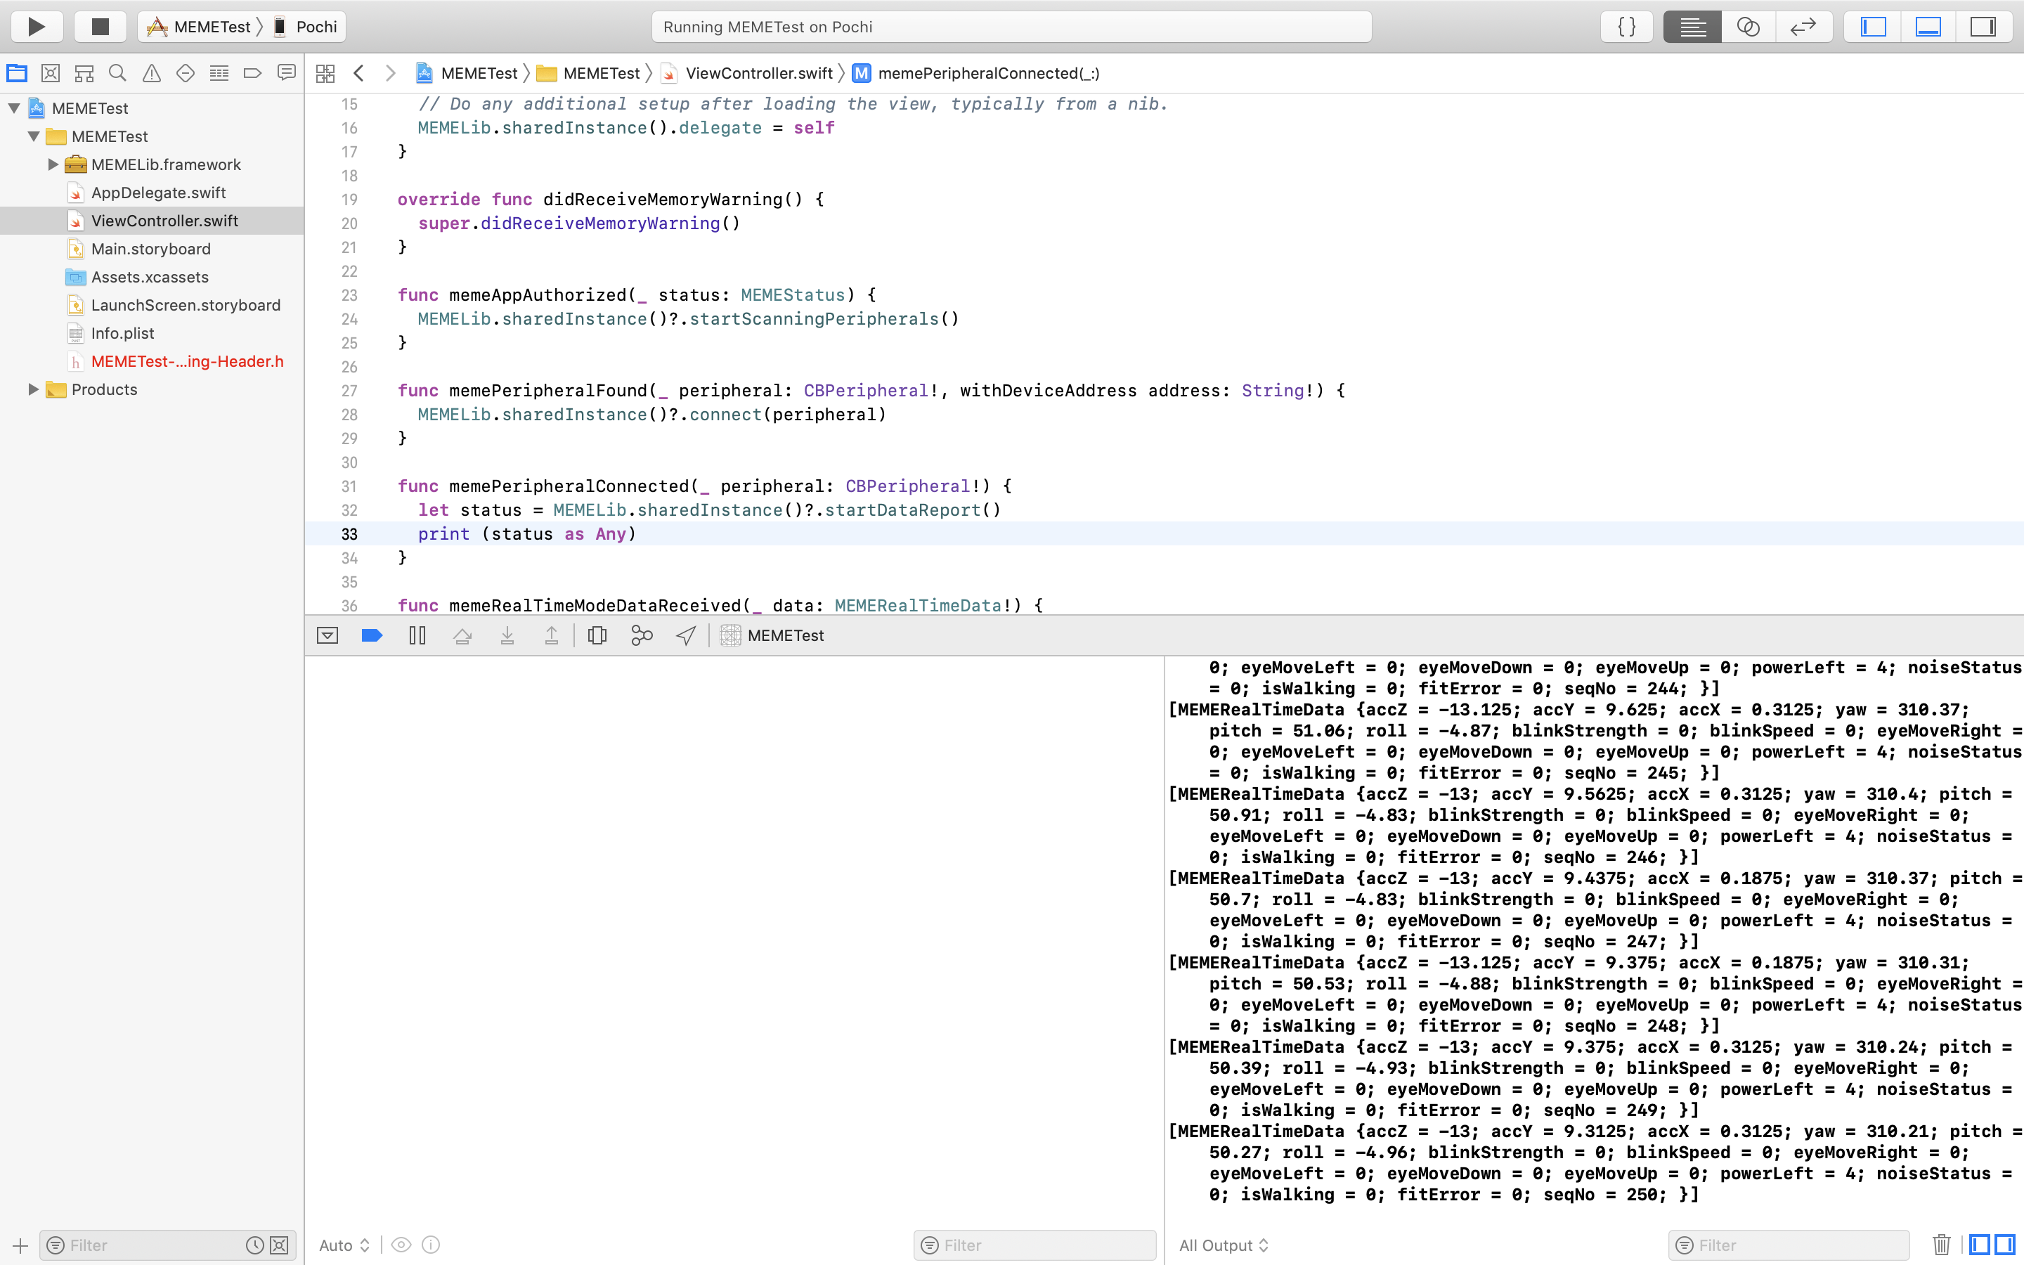This screenshot has height=1265, width=2024.
Task: Open Main.storyboard file
Action: point(150,249)
